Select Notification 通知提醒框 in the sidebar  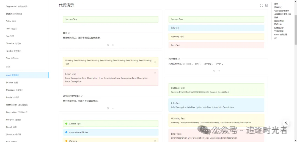point(17,105)
